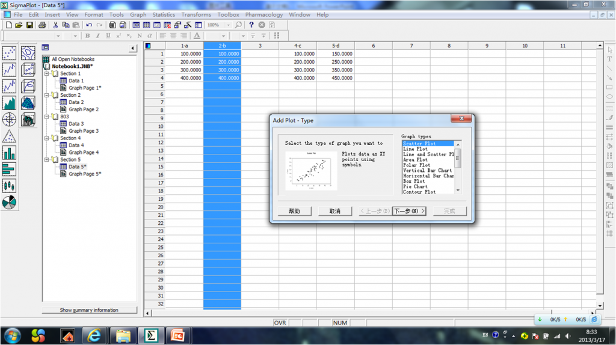The width and height of the screenshot is (616, 345).
Task: Select the Line Plot graph icon
Action: coord(9,70)
